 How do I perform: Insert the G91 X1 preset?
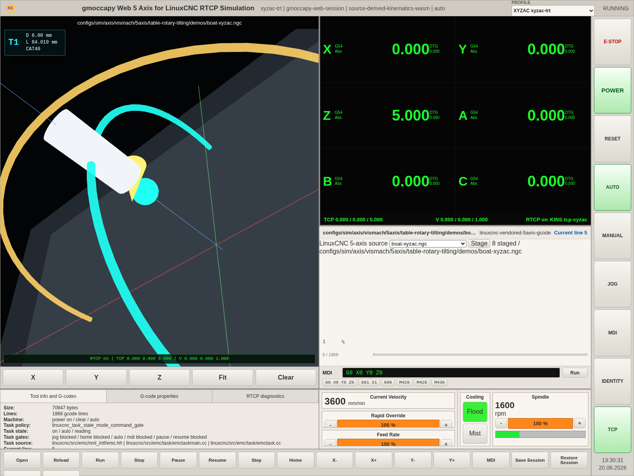point(369,382)
